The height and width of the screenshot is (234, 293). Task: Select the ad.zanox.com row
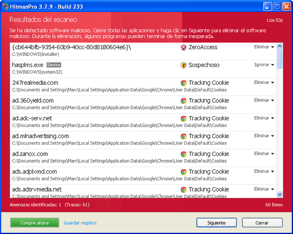[143, 158]
